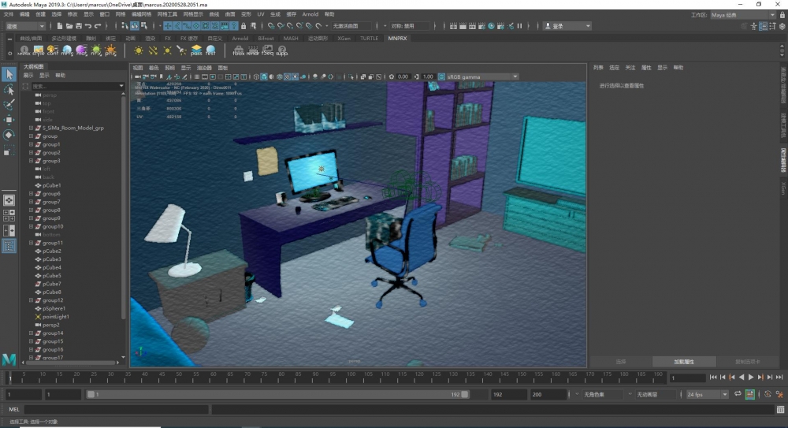Select the arrow Select tool in toolbox
The image size is (788, 428).
[9, 75]
